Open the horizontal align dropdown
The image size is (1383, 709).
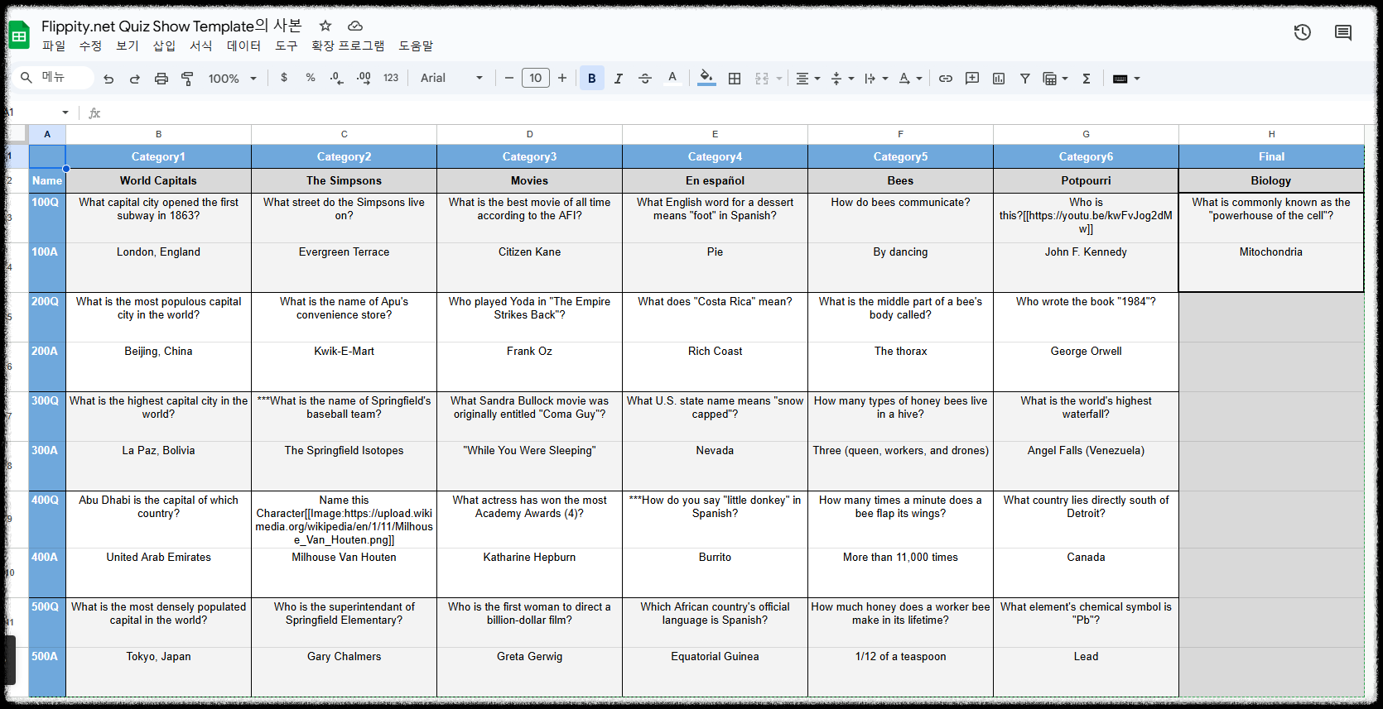click(807, 78)
